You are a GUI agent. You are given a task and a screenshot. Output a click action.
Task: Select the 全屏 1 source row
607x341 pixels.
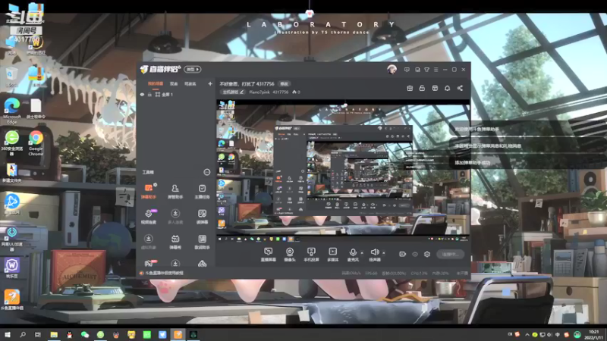[176, 94]
